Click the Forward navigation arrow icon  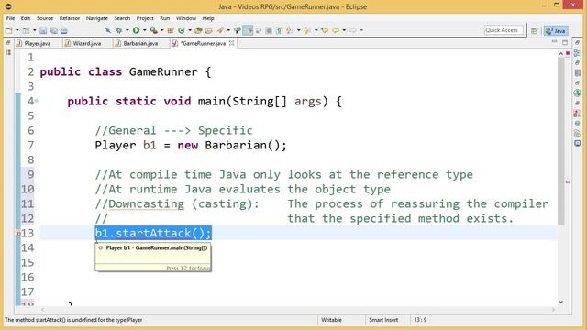(353, 30)
